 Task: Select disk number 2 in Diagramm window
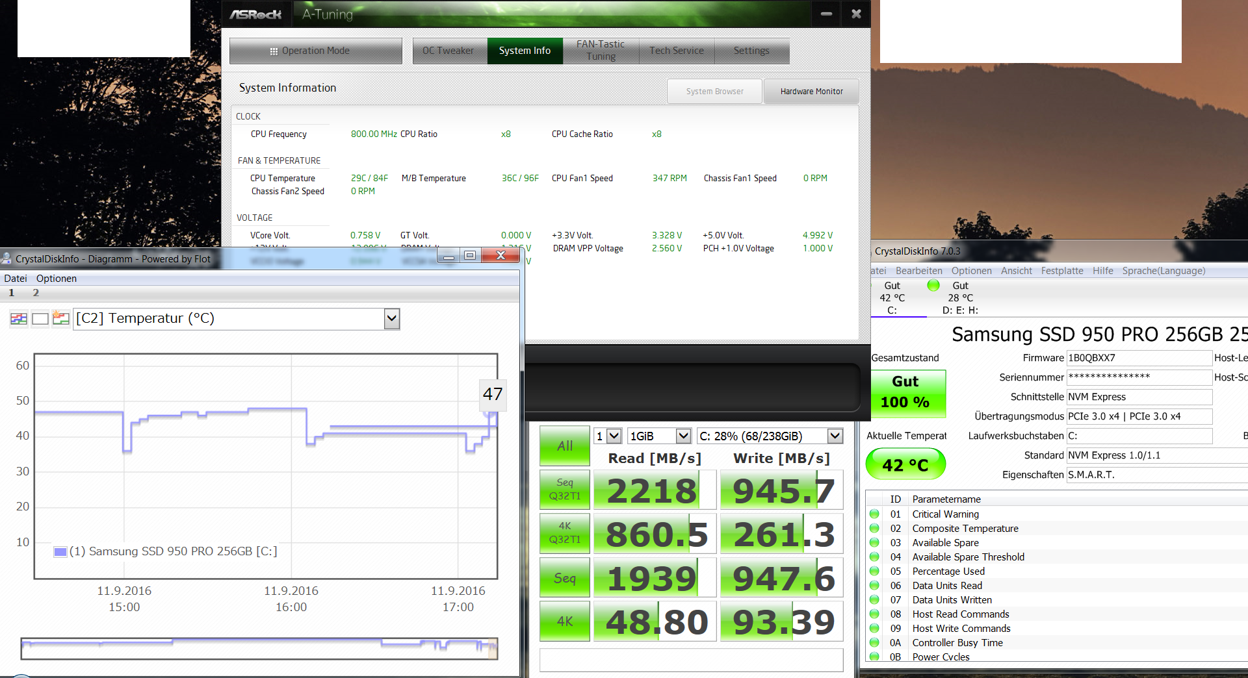tap(36, 293)
